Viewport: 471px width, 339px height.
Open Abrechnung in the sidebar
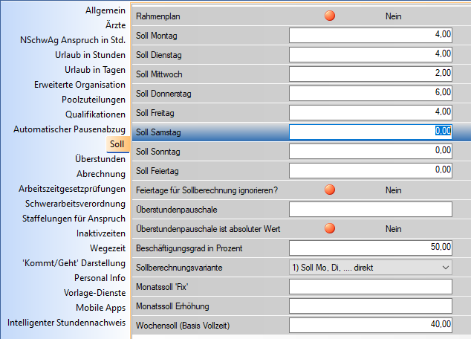(x=101, y=174)
